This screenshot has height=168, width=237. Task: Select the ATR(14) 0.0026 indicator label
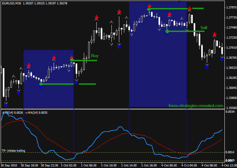coord(13,113)
